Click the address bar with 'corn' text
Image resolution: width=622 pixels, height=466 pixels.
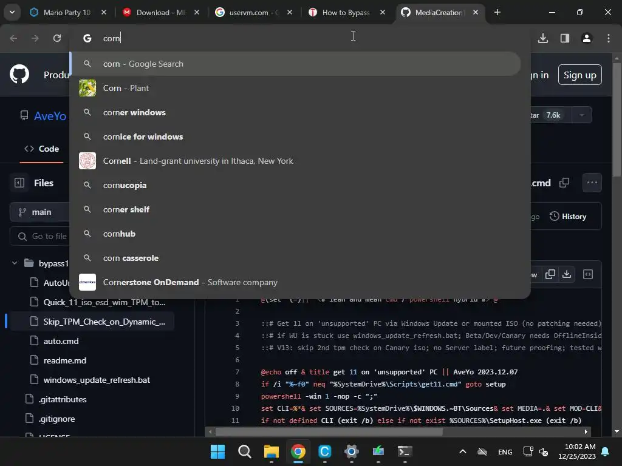pyautogui.click(x=300, y=38)
